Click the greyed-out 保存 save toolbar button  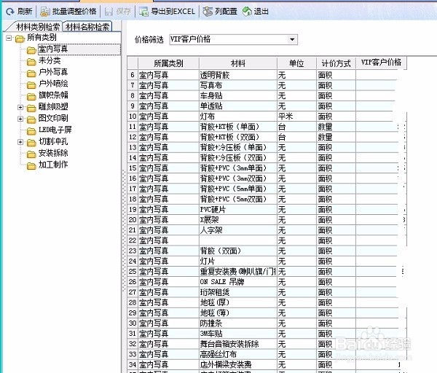[118, 12]
